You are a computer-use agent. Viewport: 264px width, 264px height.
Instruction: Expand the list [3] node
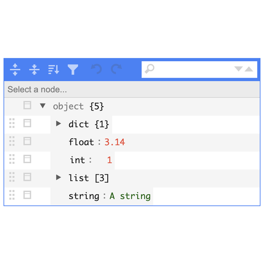[58, 177]
